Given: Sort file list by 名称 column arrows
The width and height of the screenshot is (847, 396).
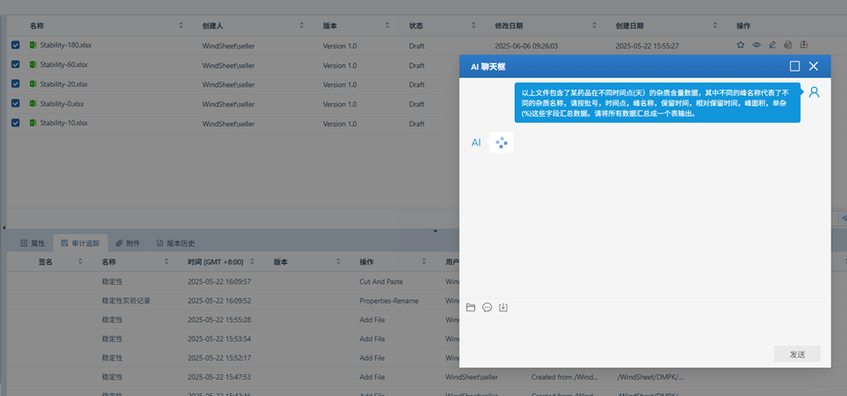Looking at the screenshot, I should [x=180, y=25].
